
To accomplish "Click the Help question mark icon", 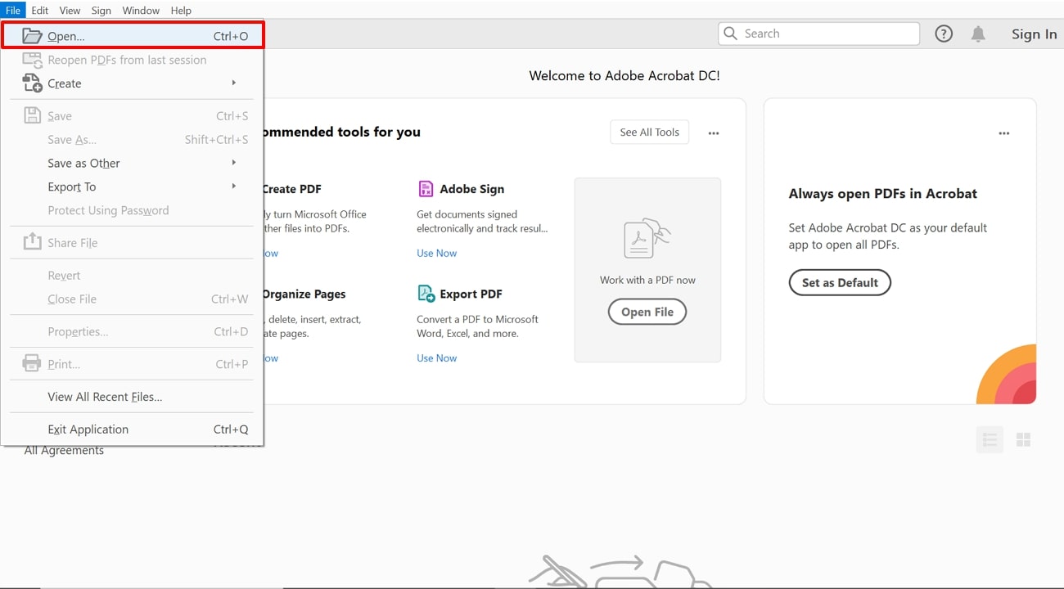I will point(944,34).
